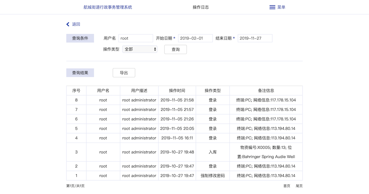Screen dimensions: 369x194
Task: Click sequence number 5 cell
Action: coord(76,128)
